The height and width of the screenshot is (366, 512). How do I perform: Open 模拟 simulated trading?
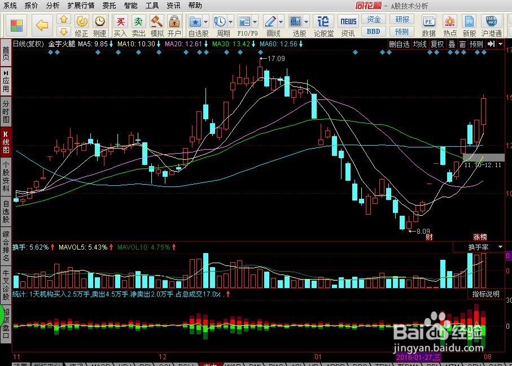tap(157, 25)
